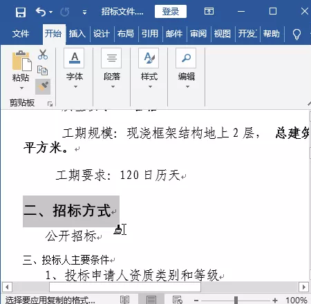Viewport: 311px width, 304px height.
Task: Open the undo history dropdown arrow
Action: (50, 12)
